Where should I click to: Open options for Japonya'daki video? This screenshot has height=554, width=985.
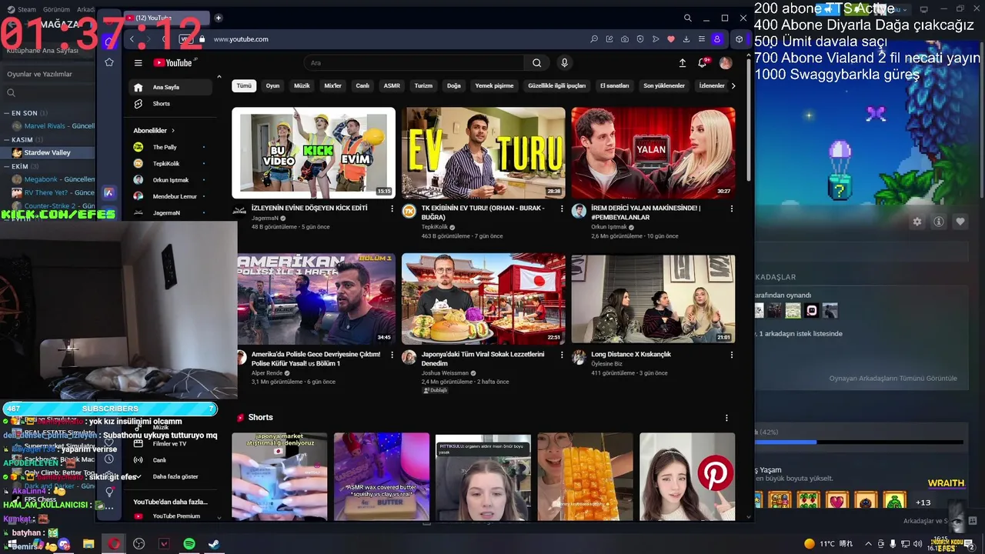562,355
